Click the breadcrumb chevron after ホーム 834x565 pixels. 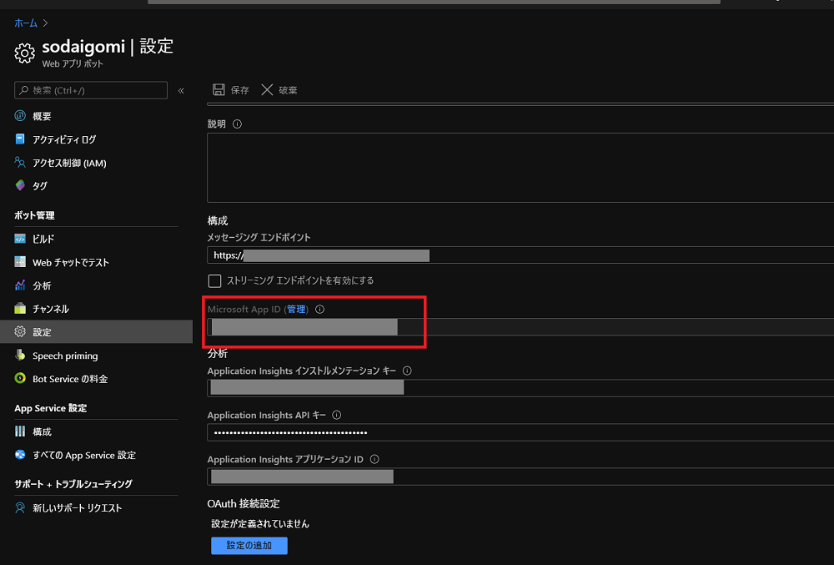click(45, 23)
